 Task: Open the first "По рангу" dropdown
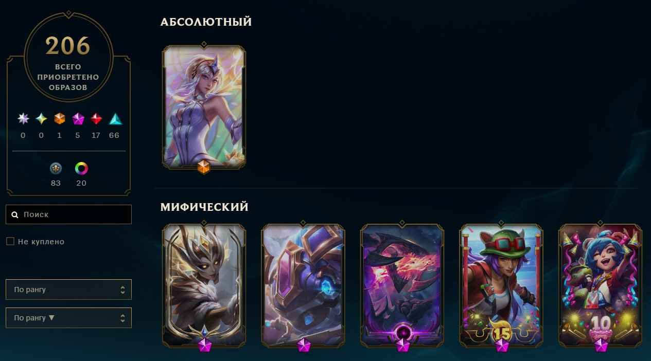(x=68, y=290)
